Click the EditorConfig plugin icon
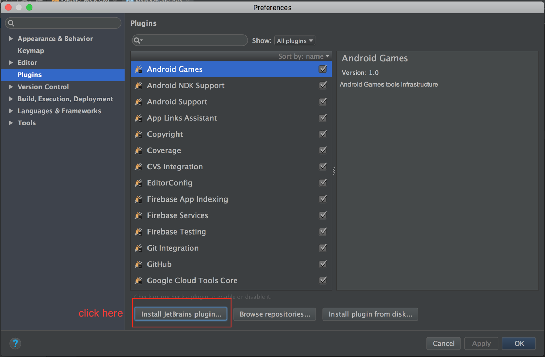 138,183
